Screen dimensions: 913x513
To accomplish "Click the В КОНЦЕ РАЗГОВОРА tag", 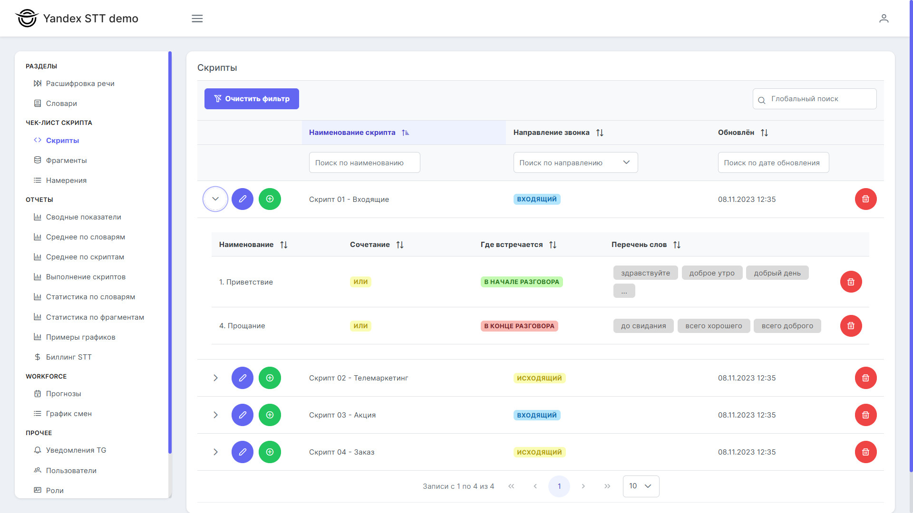I will coord(519,326).
